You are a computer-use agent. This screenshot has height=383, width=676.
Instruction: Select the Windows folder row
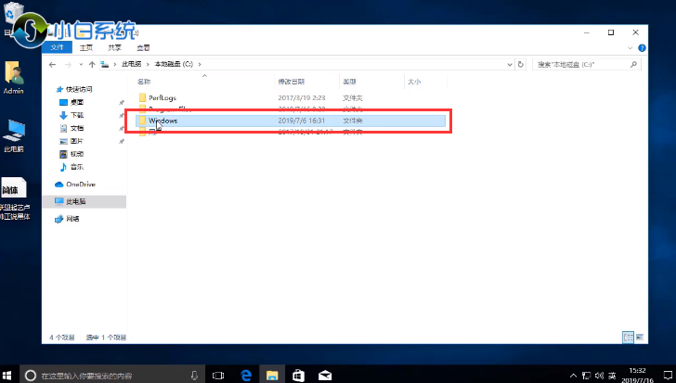click(291, 121)
